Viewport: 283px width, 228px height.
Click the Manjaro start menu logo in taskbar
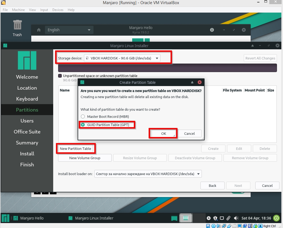tap(5, 218)
